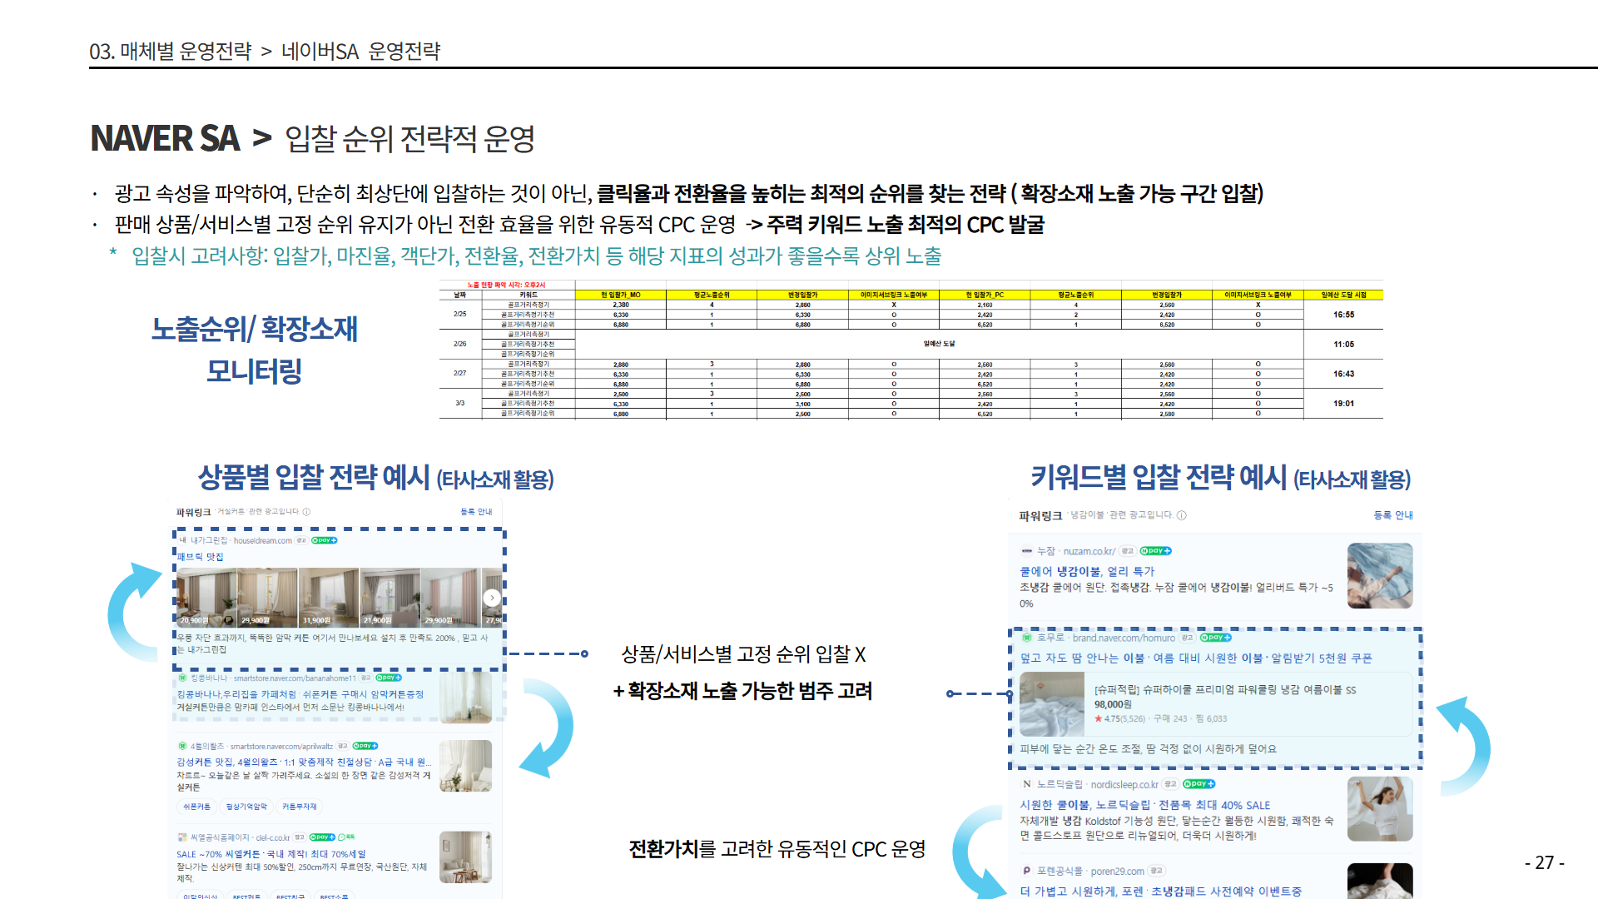Click the info icon next to 냉감이불 ad notice

click(x=1182, y=515)
